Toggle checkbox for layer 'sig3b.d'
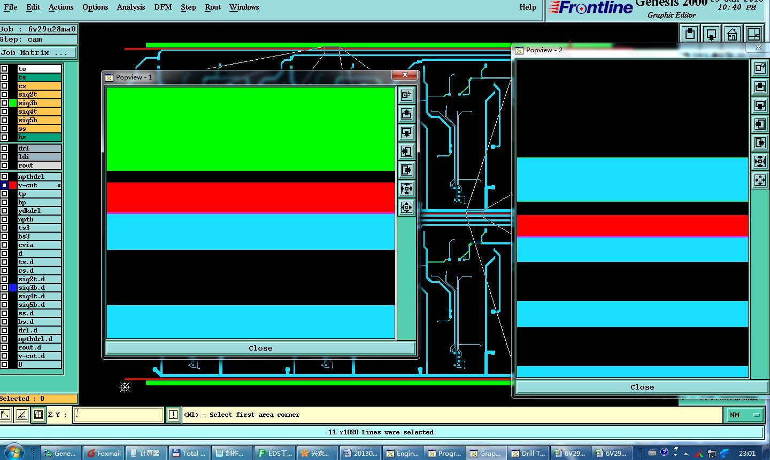Screen dimensions: 770x460 click(4, 288)
